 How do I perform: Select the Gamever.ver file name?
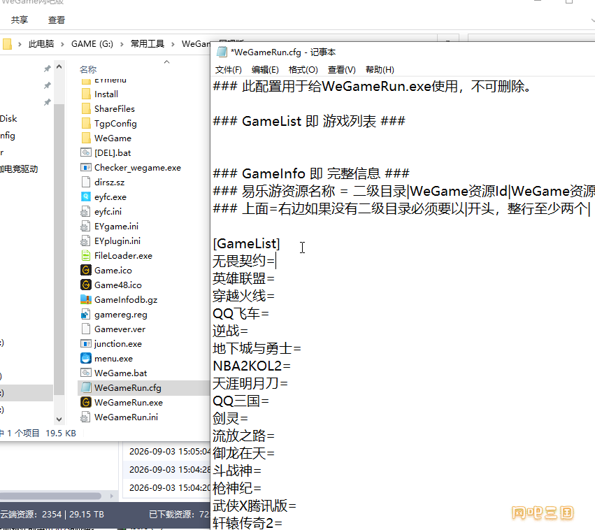120,329
